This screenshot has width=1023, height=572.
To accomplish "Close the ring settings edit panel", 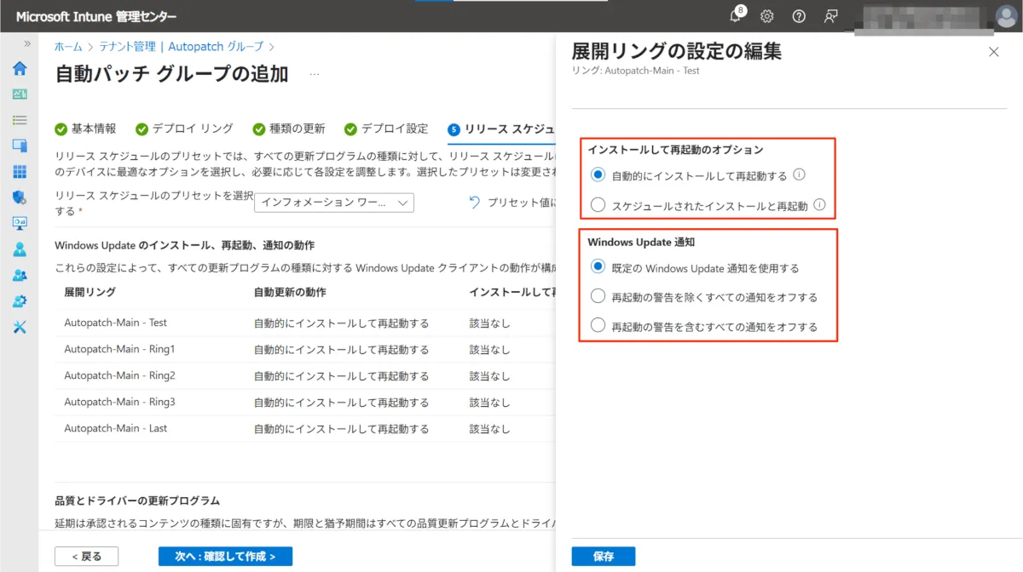I will coord(993,52).
